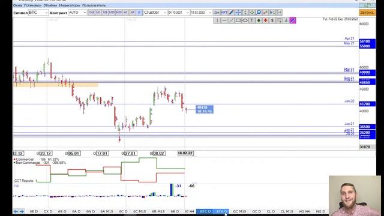Select the horizontal line drawing tool
384x216 pixels.
[x=224, y=20]
